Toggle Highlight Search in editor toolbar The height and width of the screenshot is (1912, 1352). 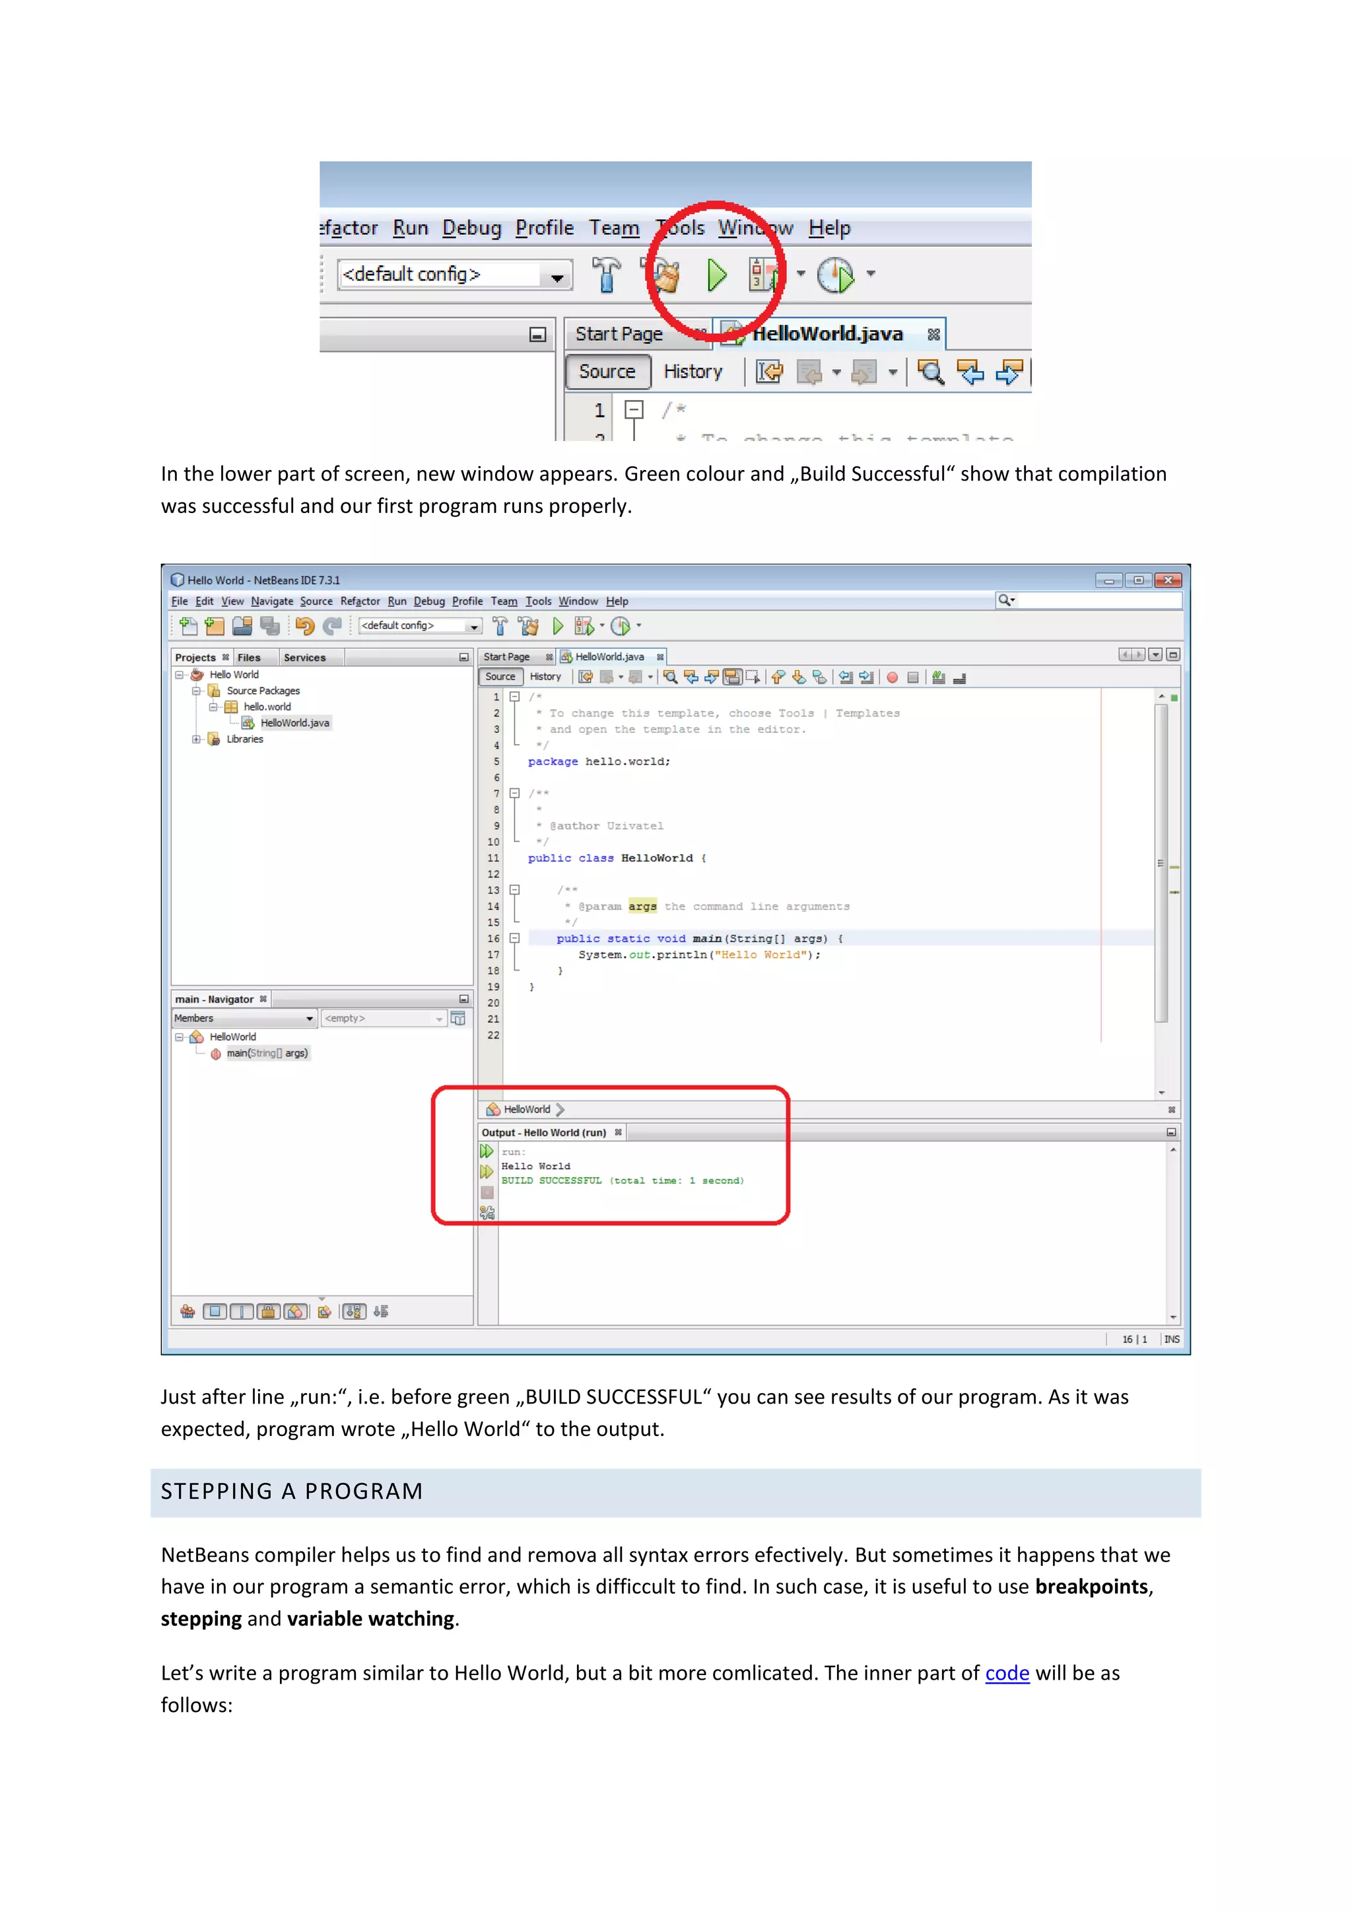coord(733,677)
